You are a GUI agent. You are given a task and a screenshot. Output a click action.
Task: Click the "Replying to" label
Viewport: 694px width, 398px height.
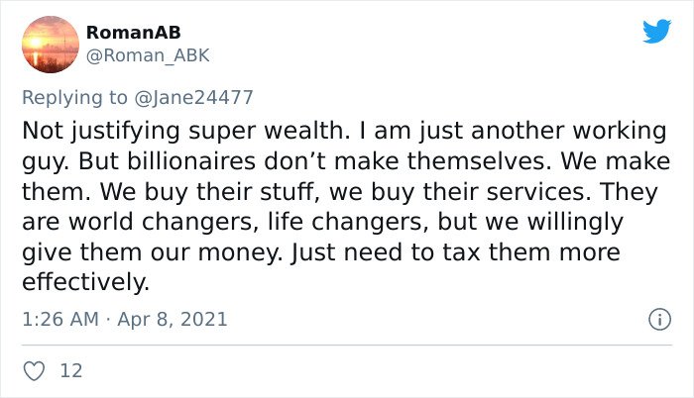coord(74,98)
